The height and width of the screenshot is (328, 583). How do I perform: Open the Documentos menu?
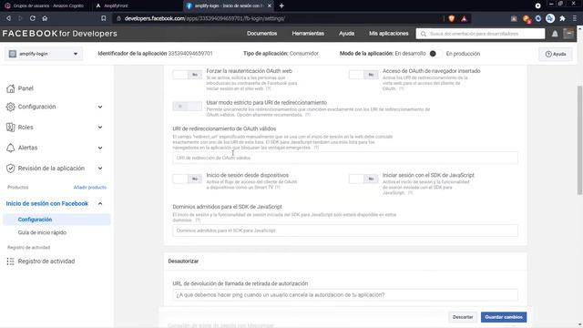click(261, 34)
